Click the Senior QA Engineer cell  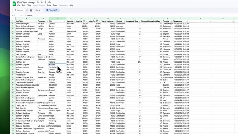(x=26, y=41)
